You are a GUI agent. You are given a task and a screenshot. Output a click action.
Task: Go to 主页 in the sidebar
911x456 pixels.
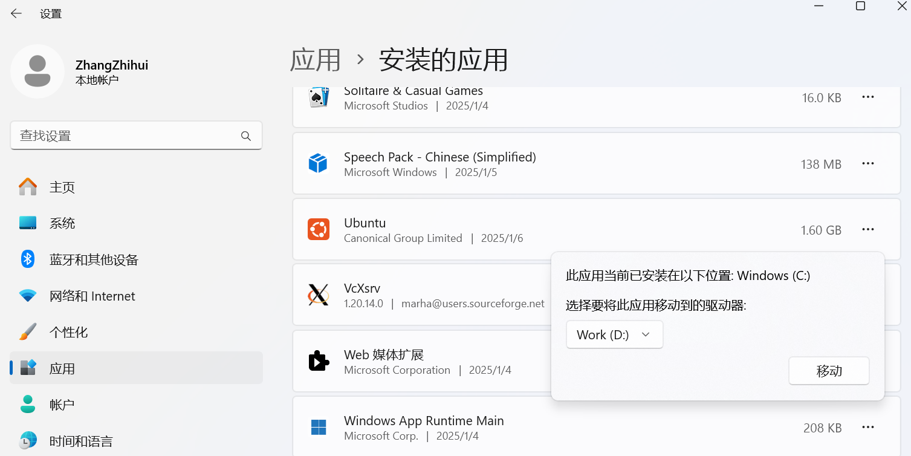137,187
